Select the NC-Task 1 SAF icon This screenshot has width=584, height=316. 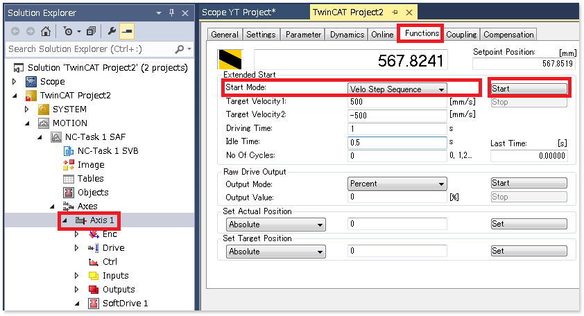pos(56,137)
